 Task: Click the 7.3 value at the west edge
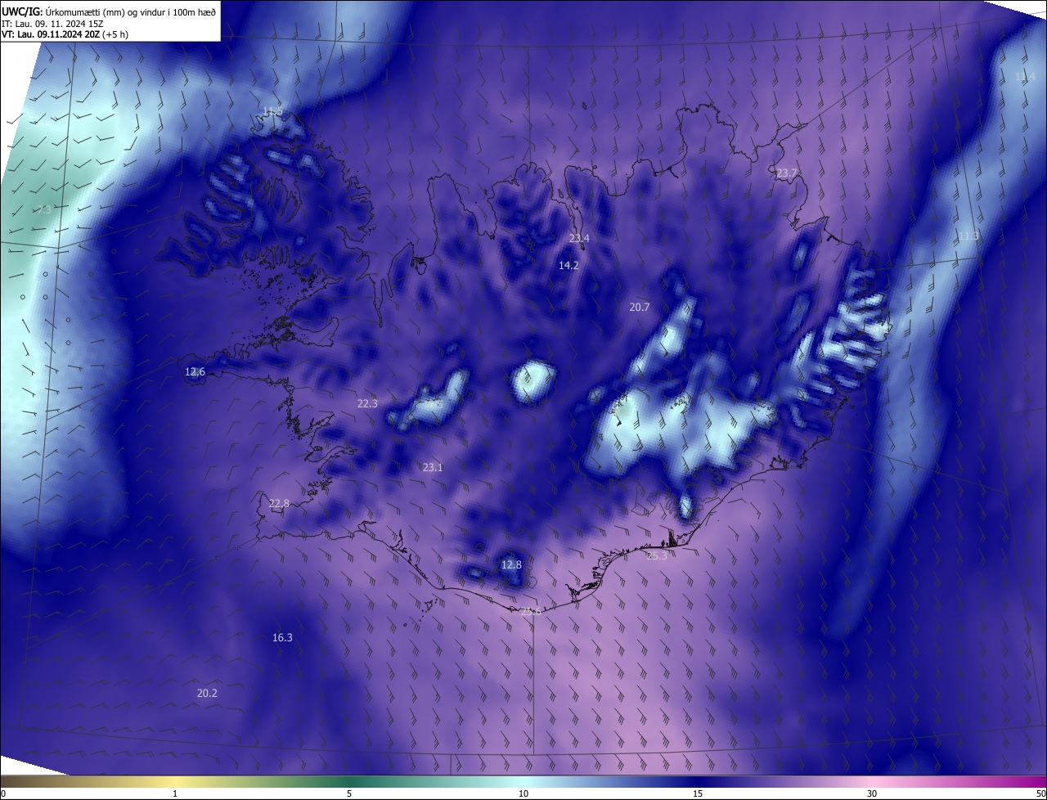coord(44,210)
